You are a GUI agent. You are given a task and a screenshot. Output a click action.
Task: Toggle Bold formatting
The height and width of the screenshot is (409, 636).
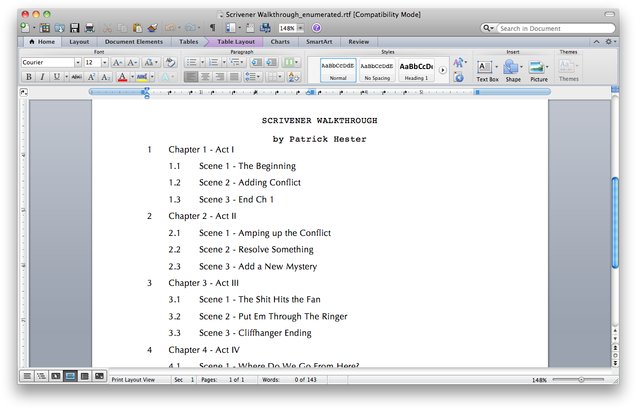28,77
